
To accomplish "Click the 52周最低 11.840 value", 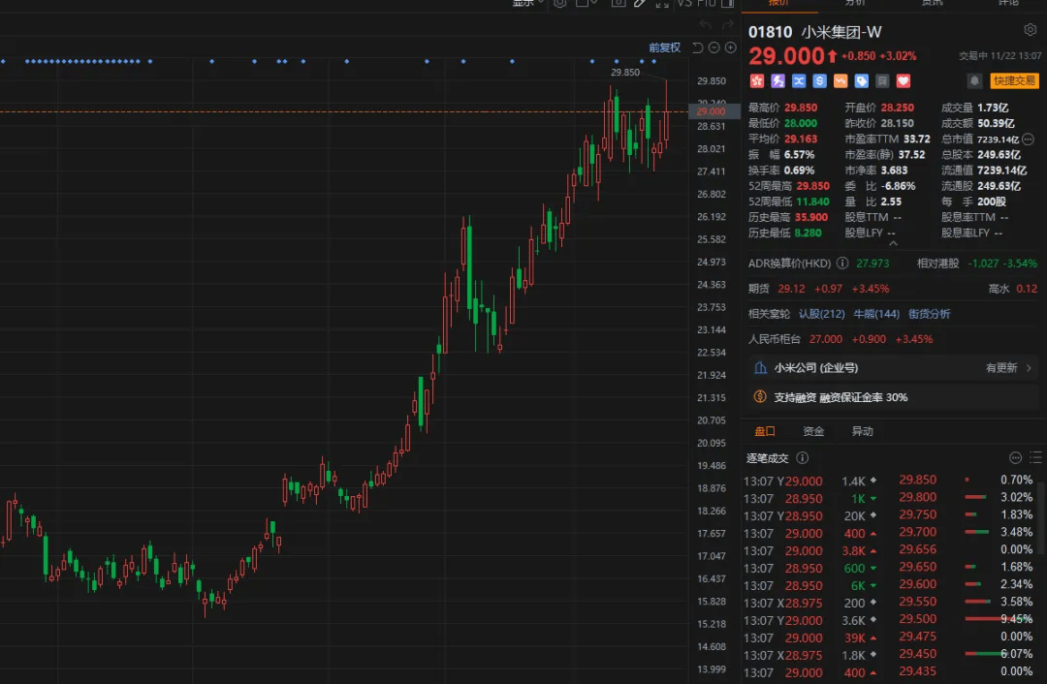I will click(812, 202).
